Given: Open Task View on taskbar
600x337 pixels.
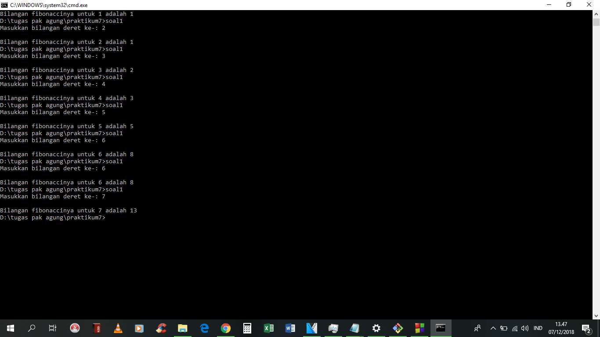Looking at the screenshot, I should (53, 328).
